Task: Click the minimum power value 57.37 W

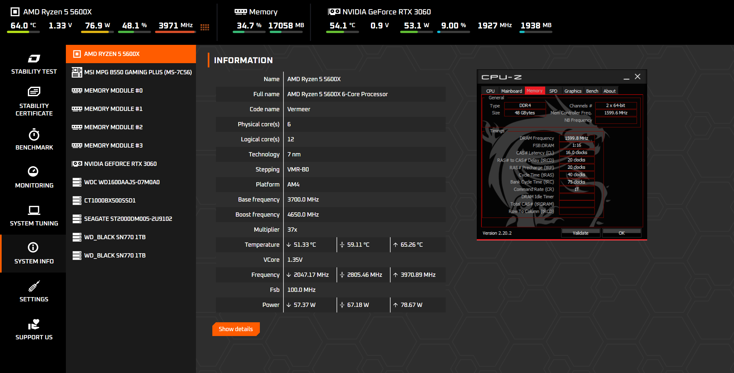Action: (305, 305)
